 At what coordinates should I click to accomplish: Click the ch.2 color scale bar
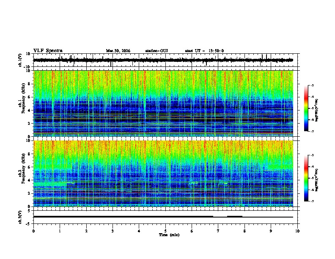[306, 178]
